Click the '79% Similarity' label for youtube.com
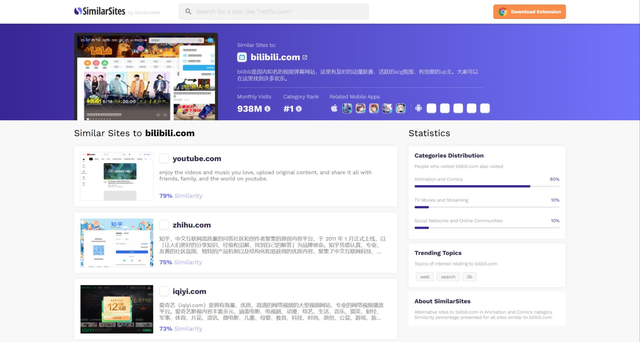Viewport: 640px width, 342px height. point(181,196)
